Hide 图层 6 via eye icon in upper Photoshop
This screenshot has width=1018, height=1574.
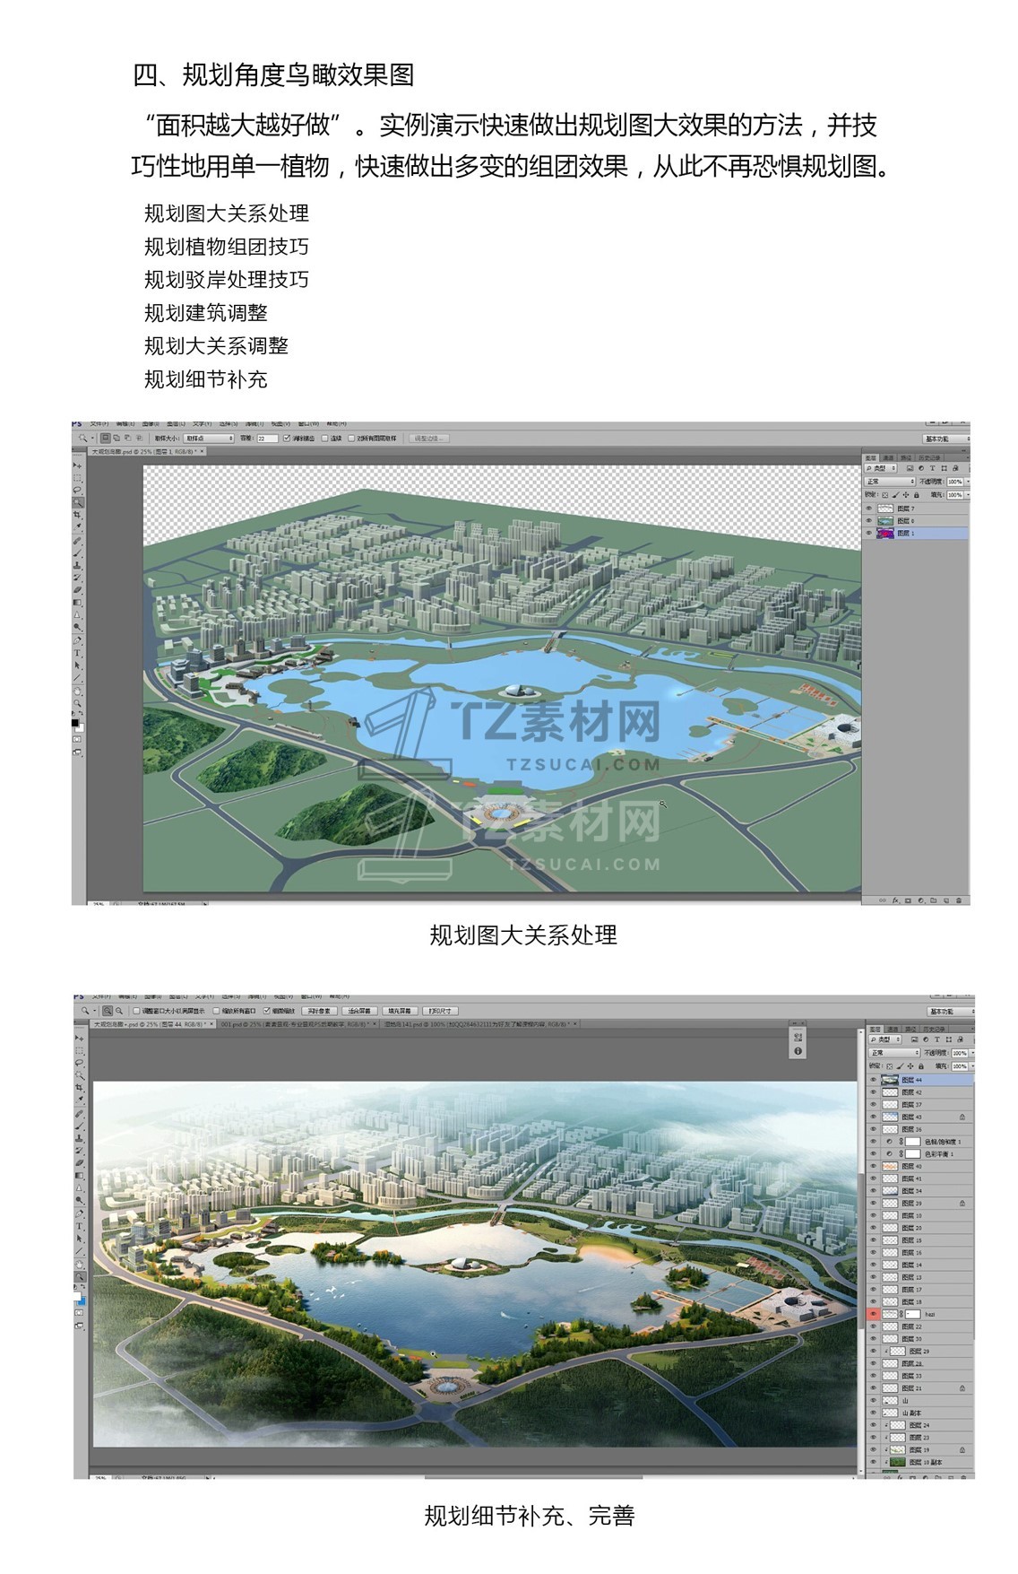pyautogui.click(x=869, y=521)
